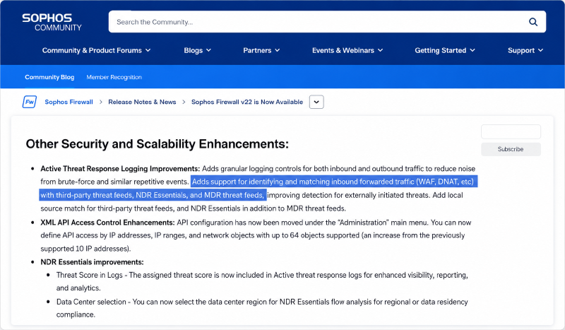The image size is (565, 330).
Task: Open Community & Product Forums menu
Action: point(96,50)
